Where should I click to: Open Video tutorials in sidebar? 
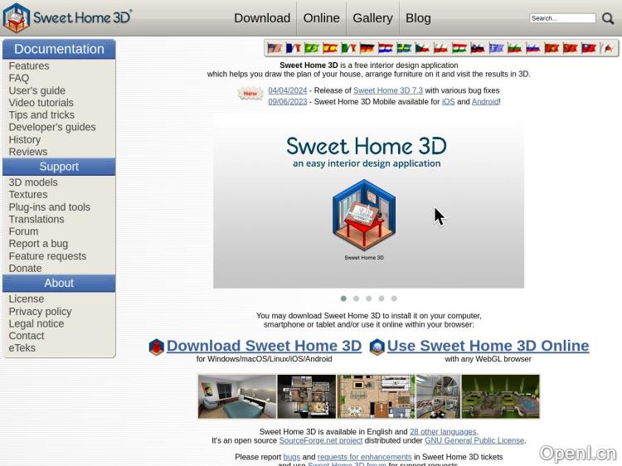pos(41,103)
